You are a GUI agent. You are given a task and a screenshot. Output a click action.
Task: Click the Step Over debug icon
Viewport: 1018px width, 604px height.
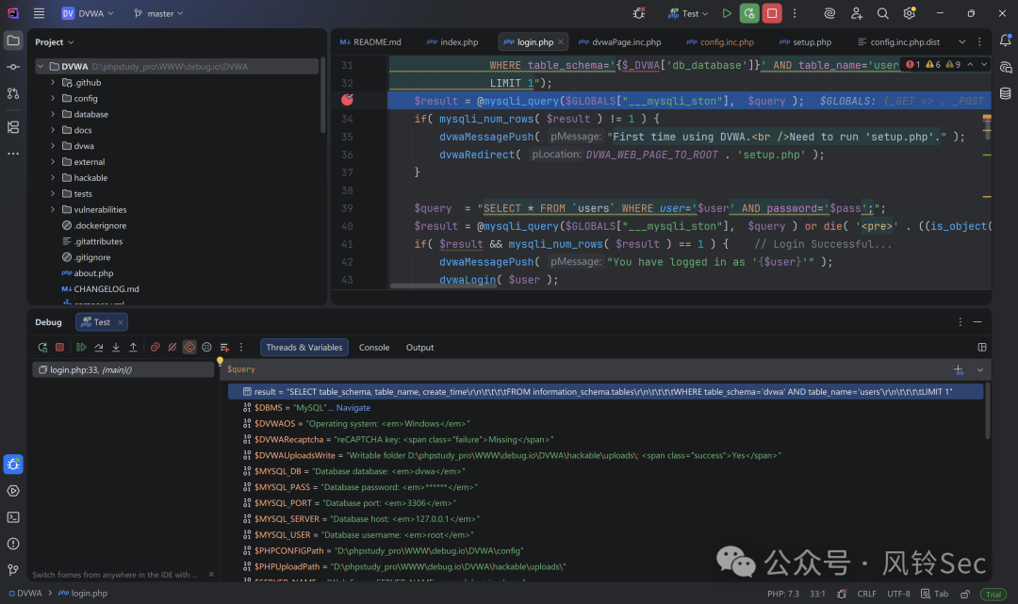[x=99, y=347]
